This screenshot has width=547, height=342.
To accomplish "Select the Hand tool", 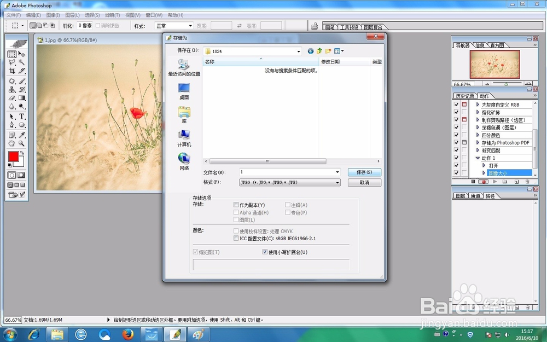I will coord(12,143).
